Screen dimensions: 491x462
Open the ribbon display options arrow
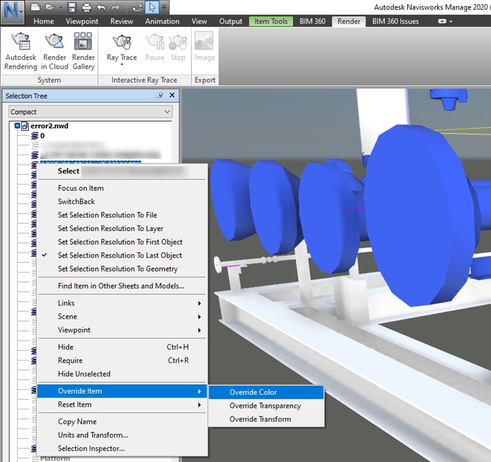pyautogui.click(x=451, y=21)
